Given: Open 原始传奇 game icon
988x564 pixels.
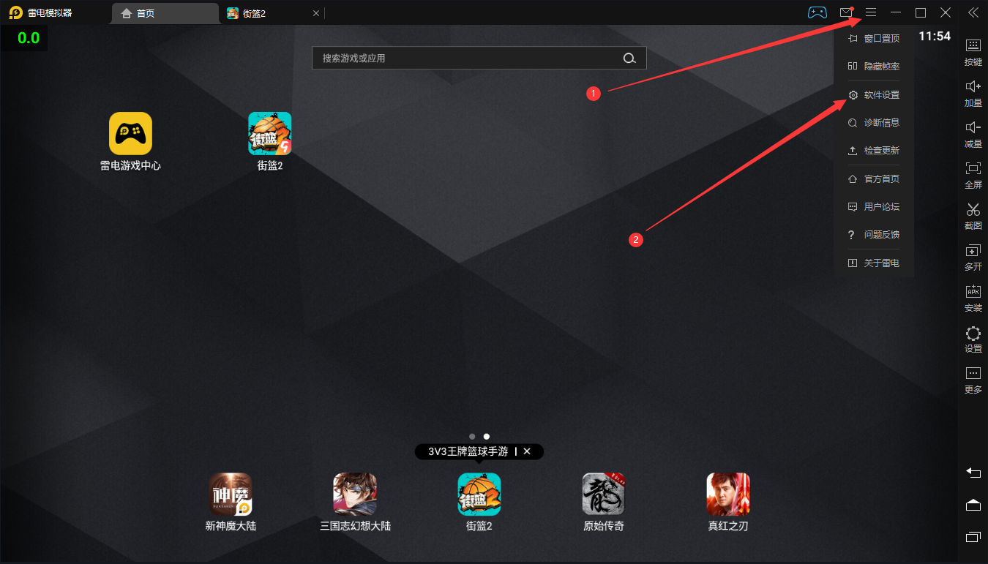Looking at the screenshot, I should point(604,494).
